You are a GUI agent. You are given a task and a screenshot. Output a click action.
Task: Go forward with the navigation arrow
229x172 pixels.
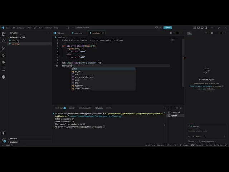coord(73,28)
